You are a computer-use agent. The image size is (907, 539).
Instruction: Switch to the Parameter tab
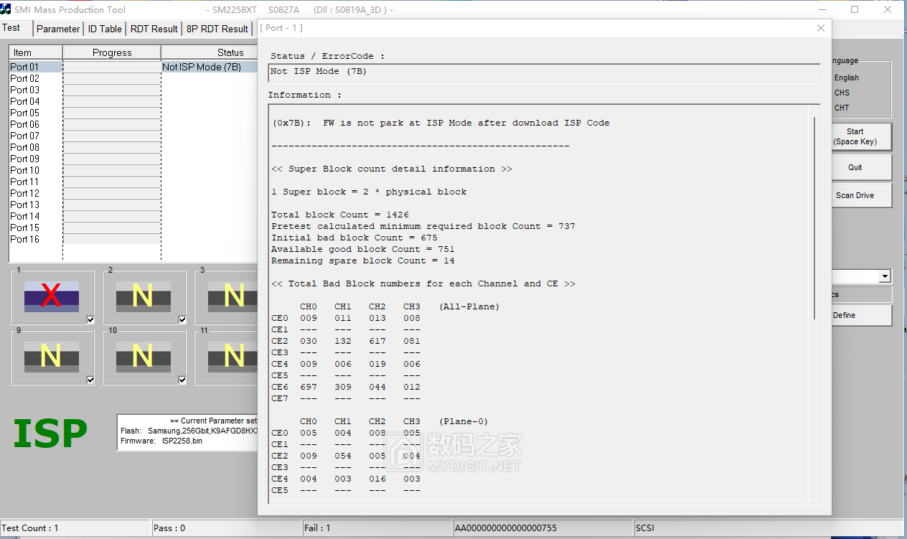coord(57,29)
